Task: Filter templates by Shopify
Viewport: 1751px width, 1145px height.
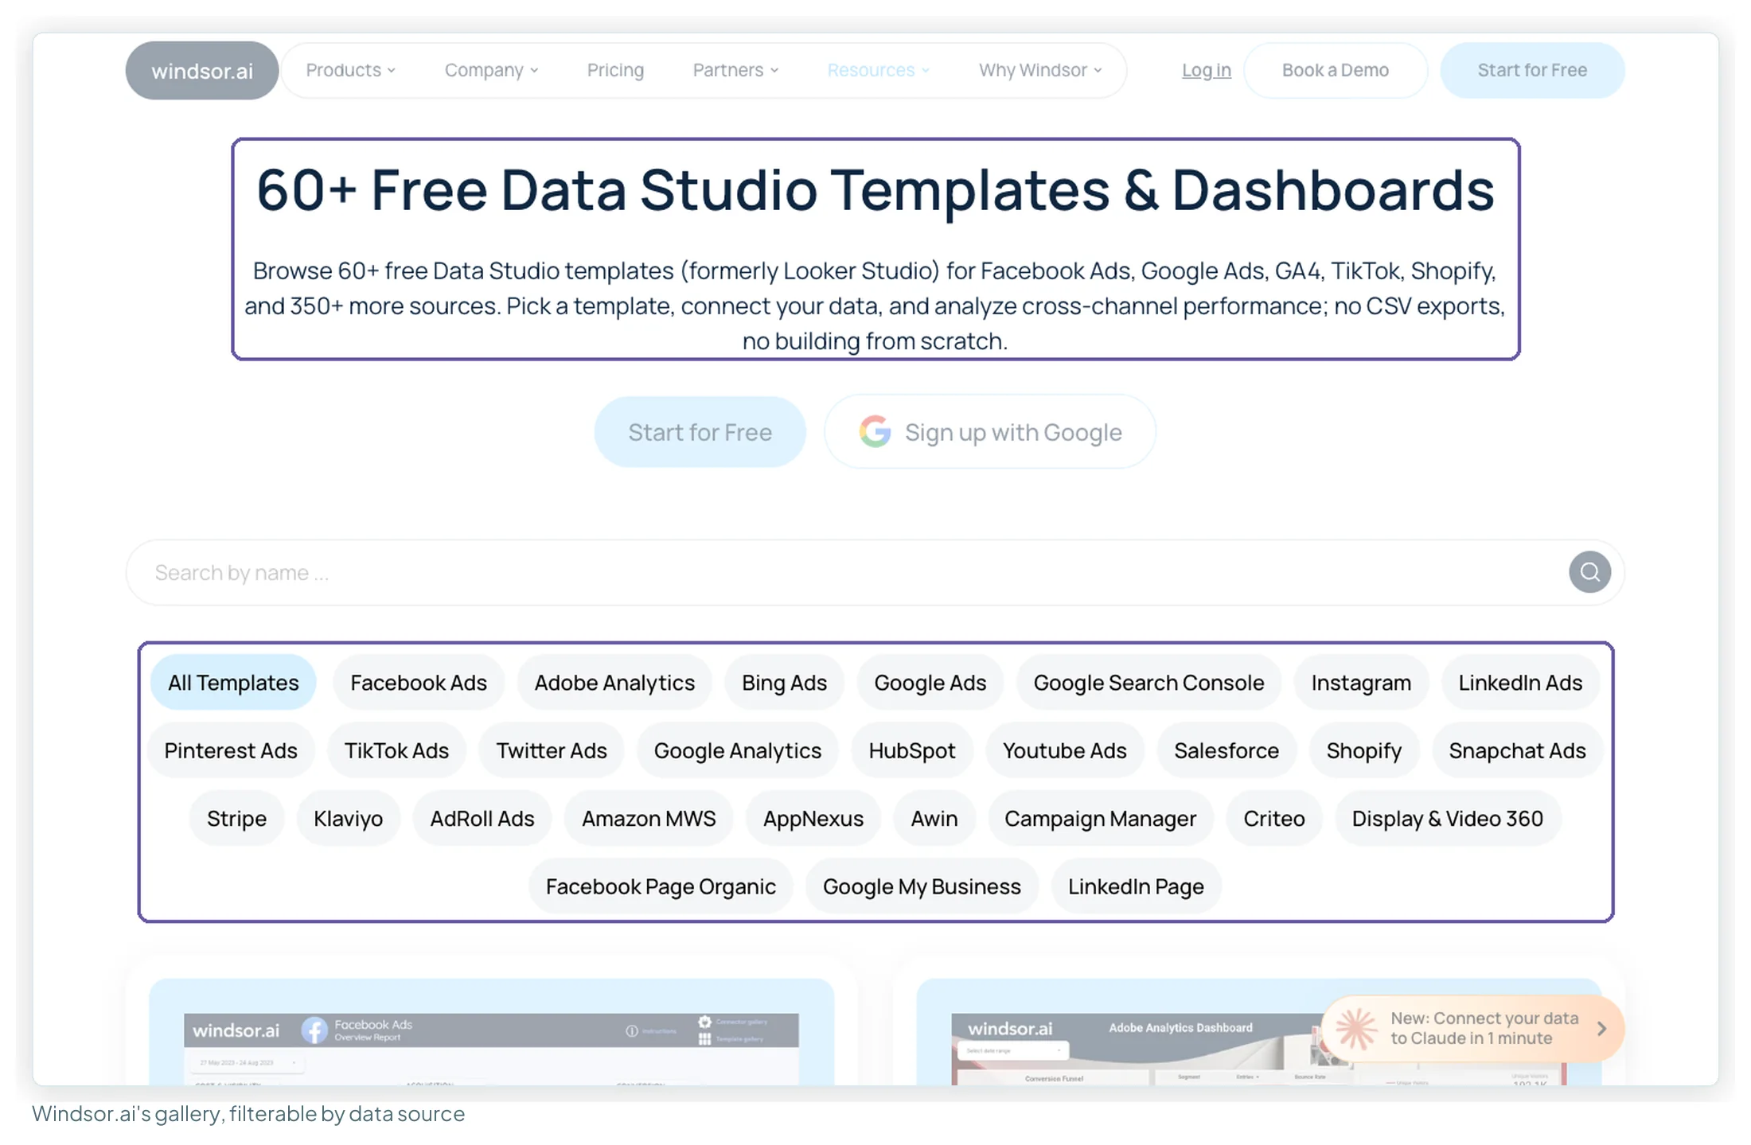Action: tap(1363, 750)
